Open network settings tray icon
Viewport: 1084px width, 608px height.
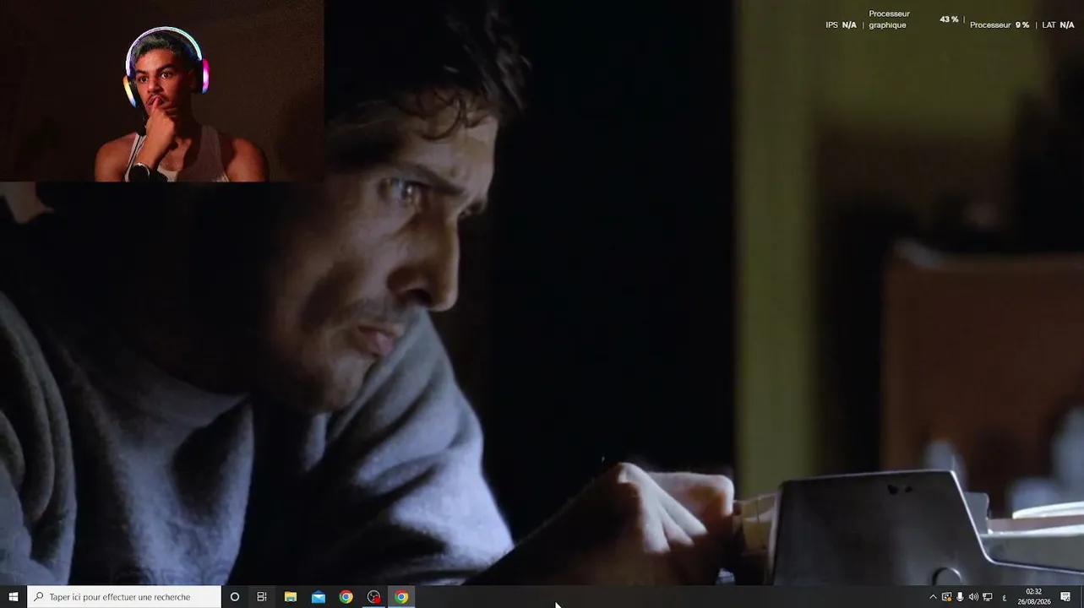pyautogui.click(x=987, y=597)
